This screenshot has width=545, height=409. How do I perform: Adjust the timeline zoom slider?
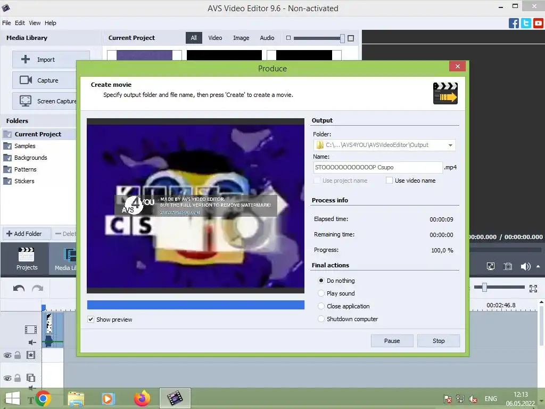tap(484, 287)
